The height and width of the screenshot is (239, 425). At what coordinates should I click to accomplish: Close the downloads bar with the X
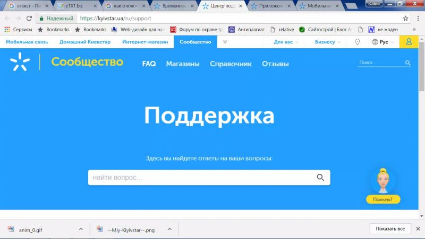[x=418, y=229]
